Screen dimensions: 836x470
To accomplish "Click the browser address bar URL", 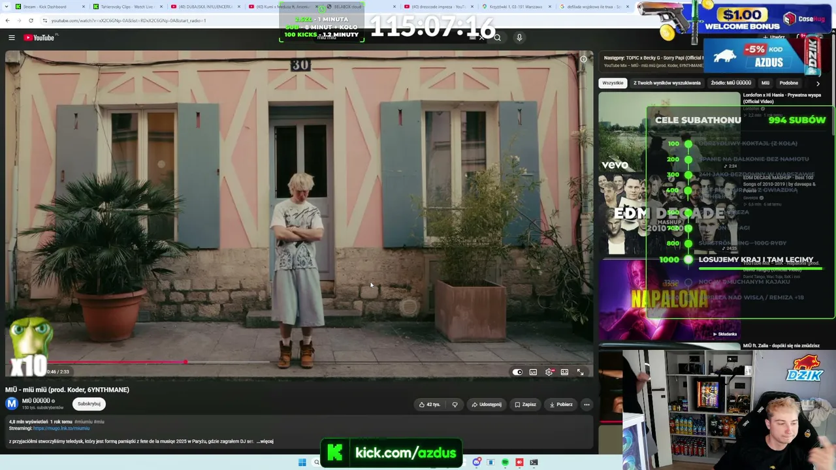I will 129,20.
